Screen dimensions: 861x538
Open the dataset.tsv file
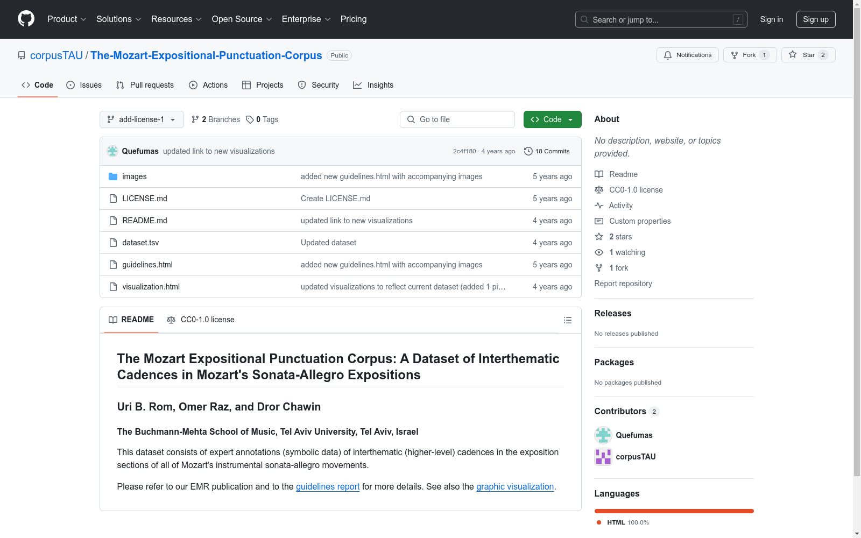(x=140, y=243)
